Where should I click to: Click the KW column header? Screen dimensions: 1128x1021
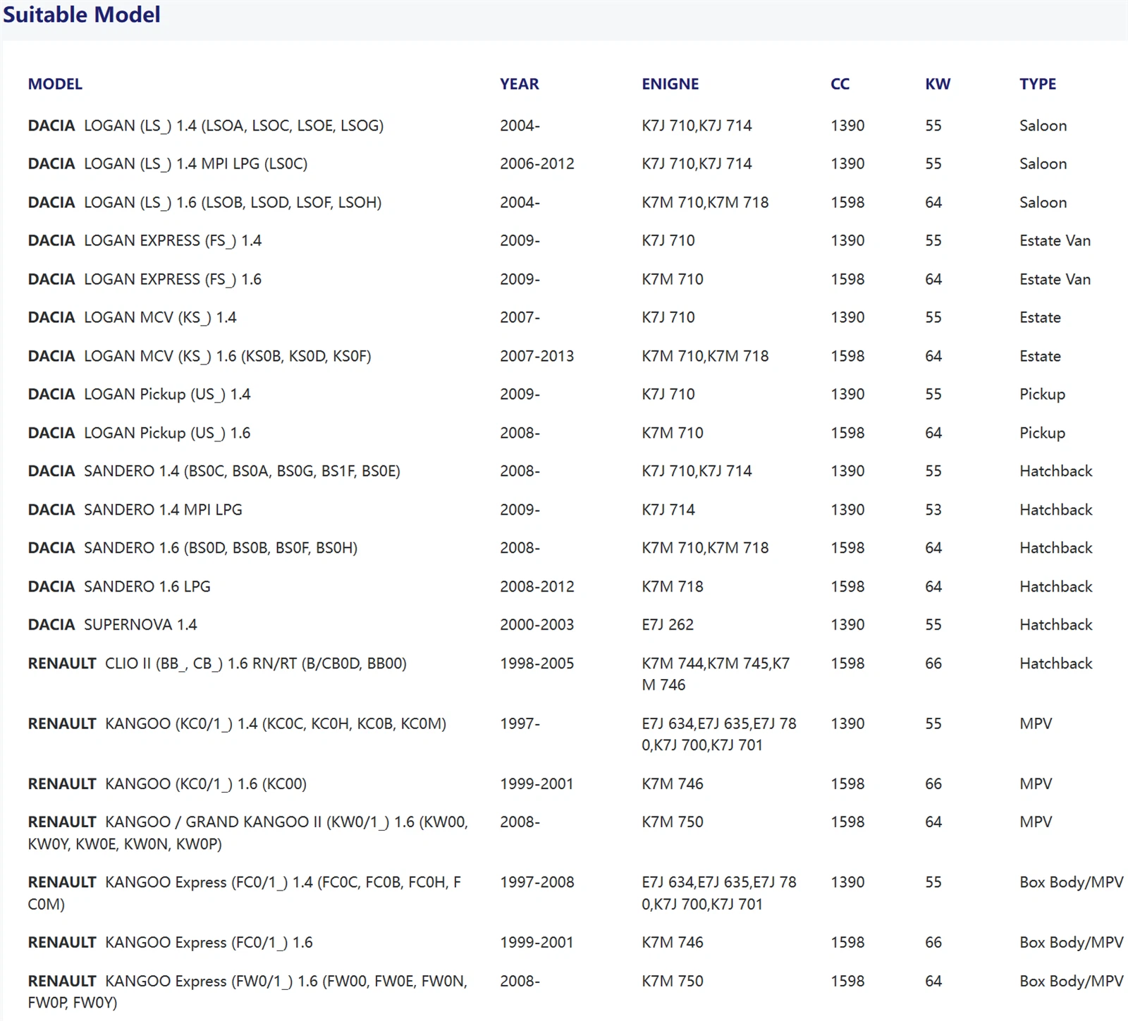point(938,84)
